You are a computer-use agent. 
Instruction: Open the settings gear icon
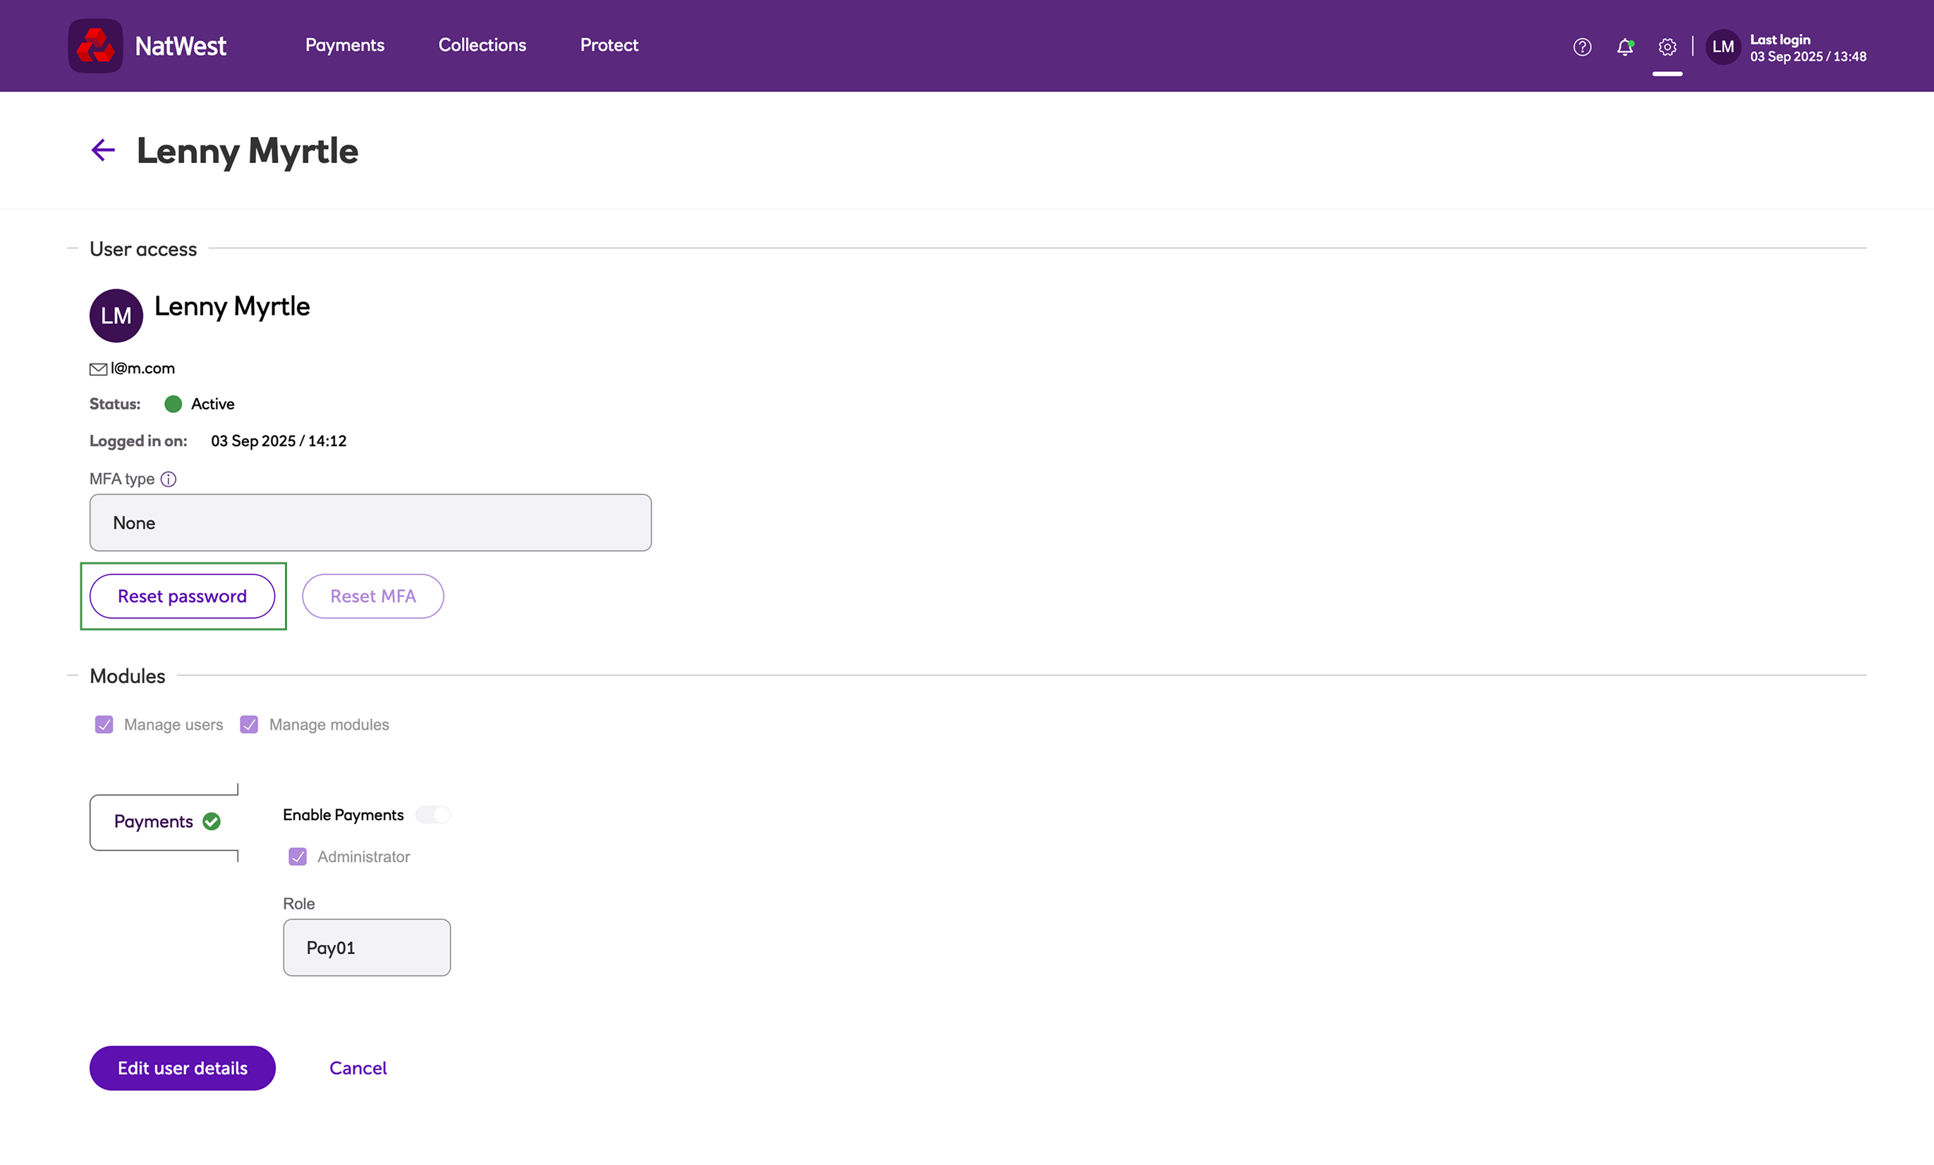tap(1667, 47)
